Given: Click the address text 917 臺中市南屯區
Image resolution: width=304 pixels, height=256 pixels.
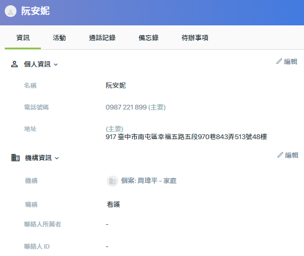Looking at the screenshot, I should [186, 137].
